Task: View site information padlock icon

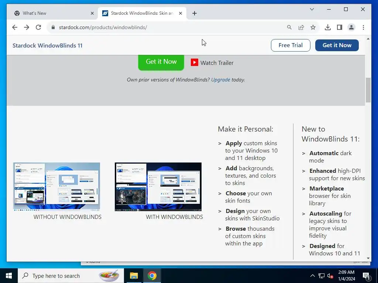Action: pyautogui.click(x=53, y=27)
